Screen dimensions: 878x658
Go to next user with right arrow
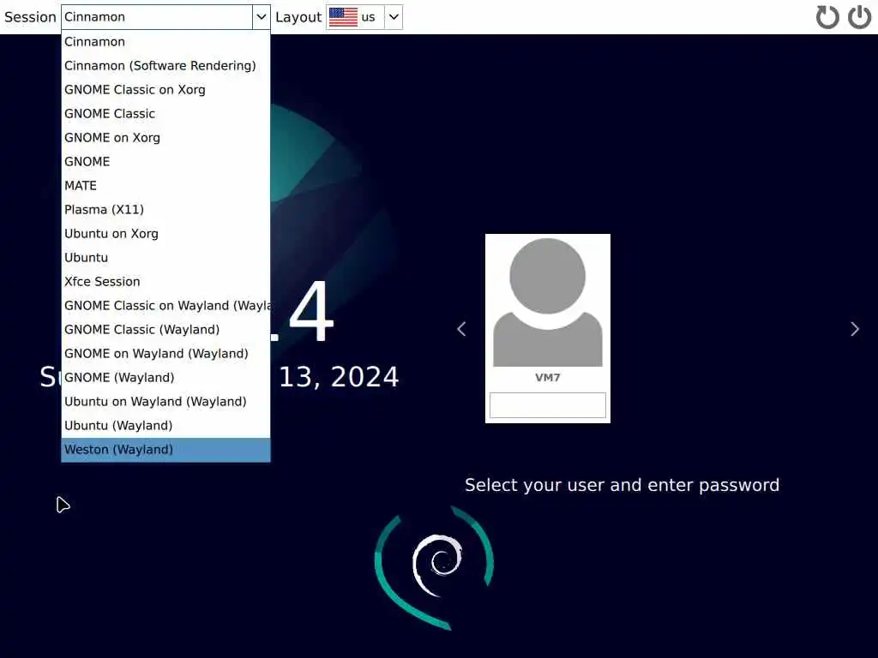pos(855,329)
